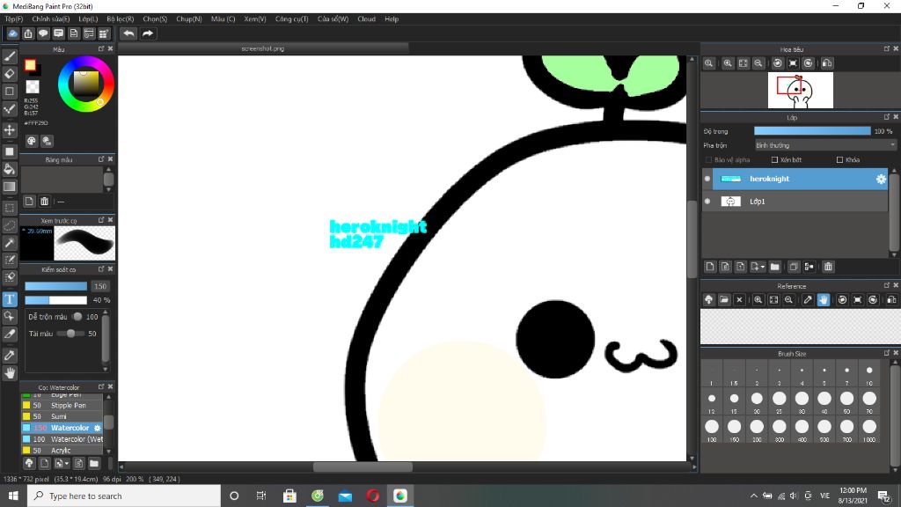Select the Brush tool in left toolbar

[x=9, y=56]
